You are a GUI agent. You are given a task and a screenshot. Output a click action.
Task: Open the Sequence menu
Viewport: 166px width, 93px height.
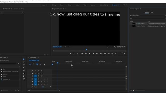tap(5, 2)
